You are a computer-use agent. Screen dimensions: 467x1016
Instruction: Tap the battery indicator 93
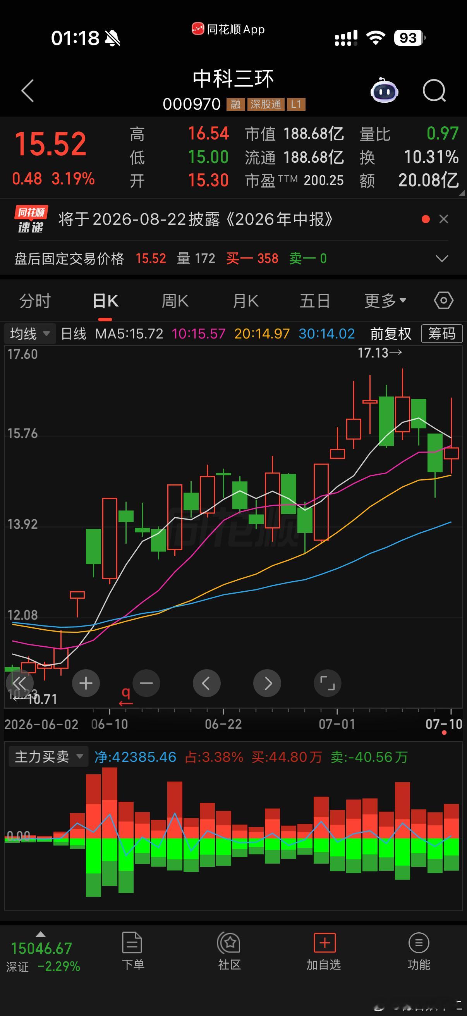tap(409, 38)
